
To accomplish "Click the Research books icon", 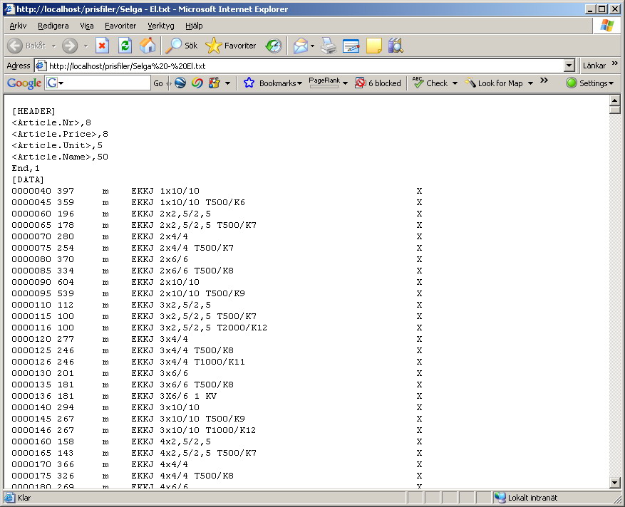I will (396, 46).
